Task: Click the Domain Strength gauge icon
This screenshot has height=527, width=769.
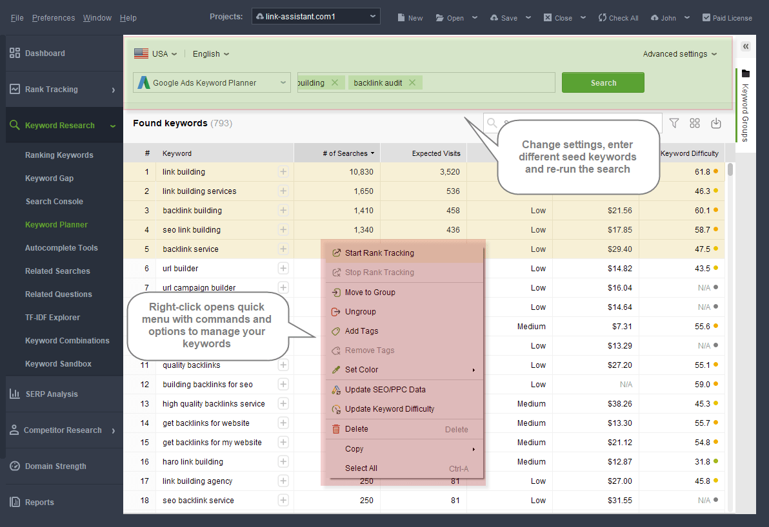Action: click(x=15, y=466)
